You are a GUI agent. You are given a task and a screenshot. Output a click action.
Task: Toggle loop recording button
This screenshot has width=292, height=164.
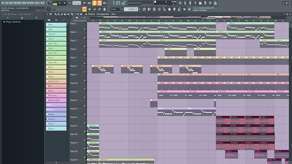tap(104, 3)
